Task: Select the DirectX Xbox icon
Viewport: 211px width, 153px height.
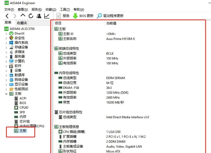Action: pyautogui.click(x=11, y=33)
